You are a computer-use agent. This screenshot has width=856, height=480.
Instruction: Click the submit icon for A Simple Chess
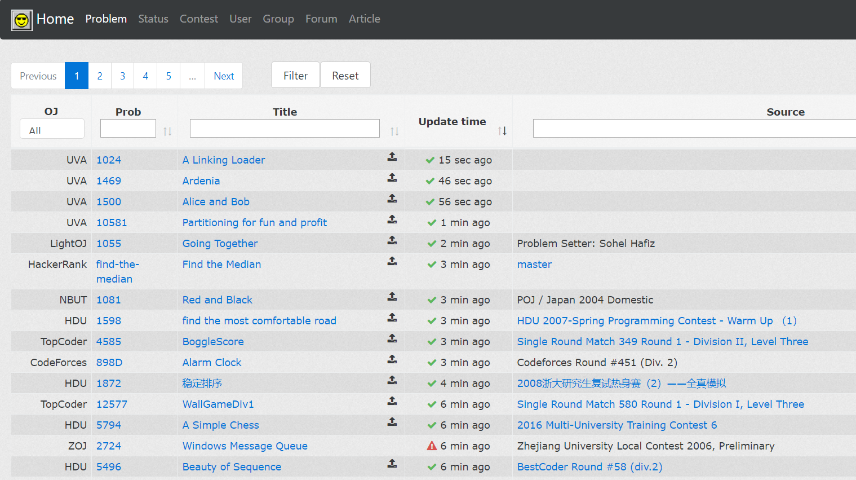point(392,422)
